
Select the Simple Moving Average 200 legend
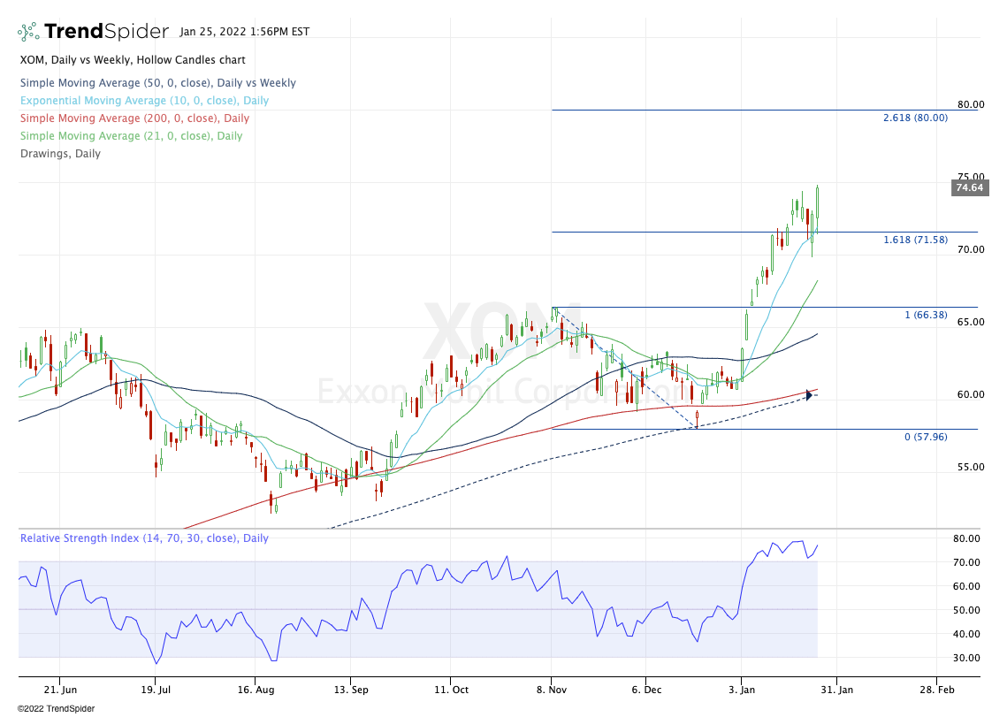pos(134,118)
